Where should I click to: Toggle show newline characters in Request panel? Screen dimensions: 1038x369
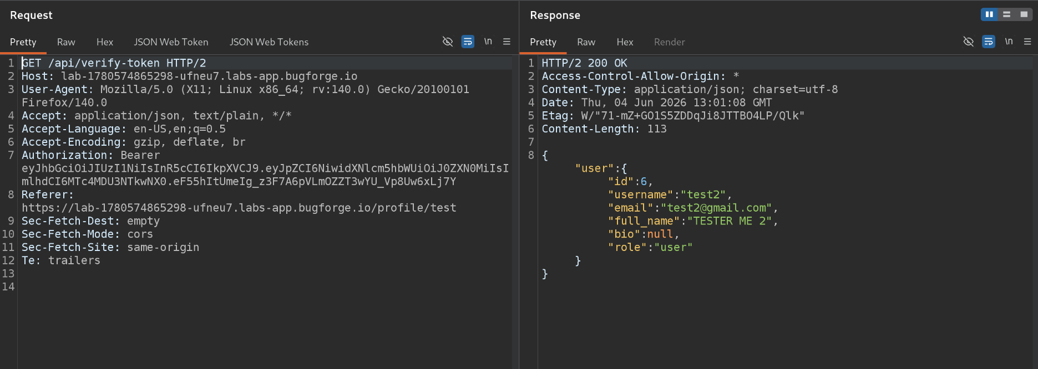tap(488, 42)
